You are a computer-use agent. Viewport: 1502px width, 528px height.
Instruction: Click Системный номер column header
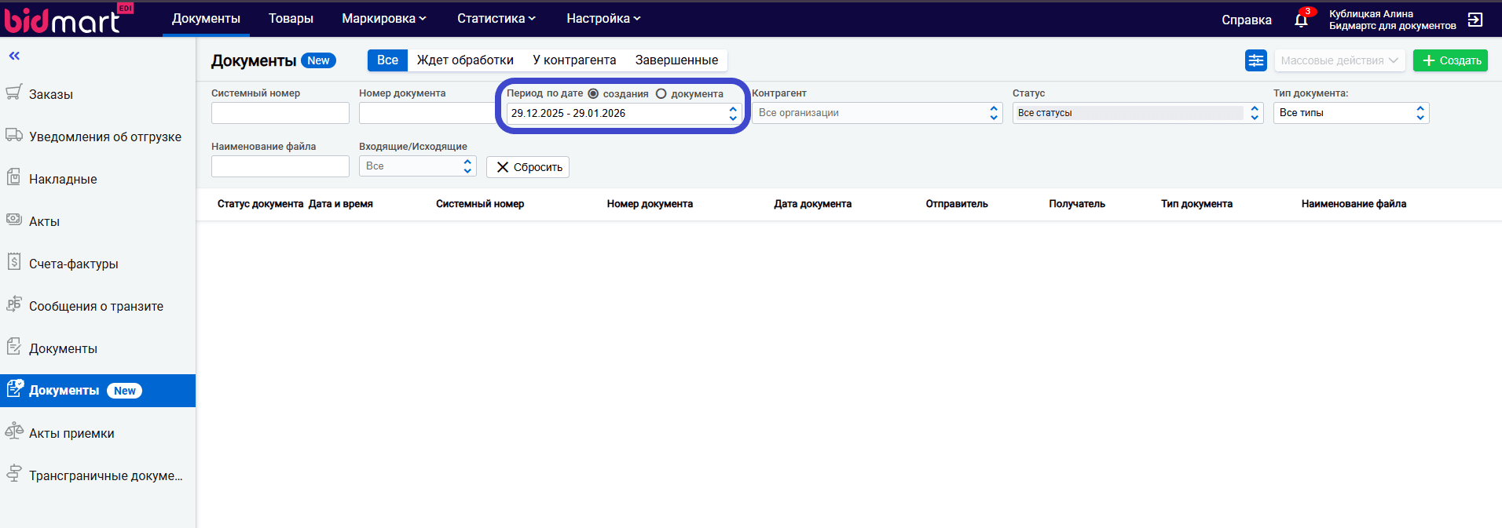(x=480, y=204)
